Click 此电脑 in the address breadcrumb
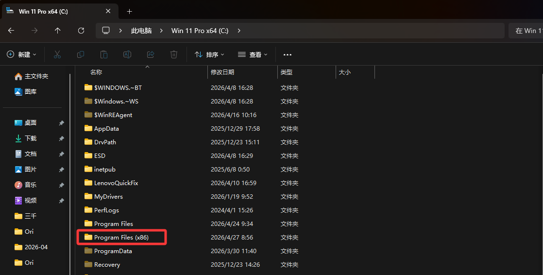543x275 pixels. pos(141,31)
